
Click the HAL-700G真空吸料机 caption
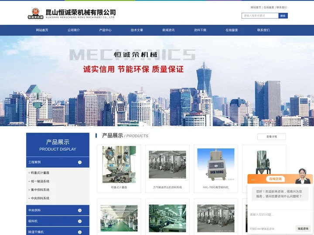point(216,188)
